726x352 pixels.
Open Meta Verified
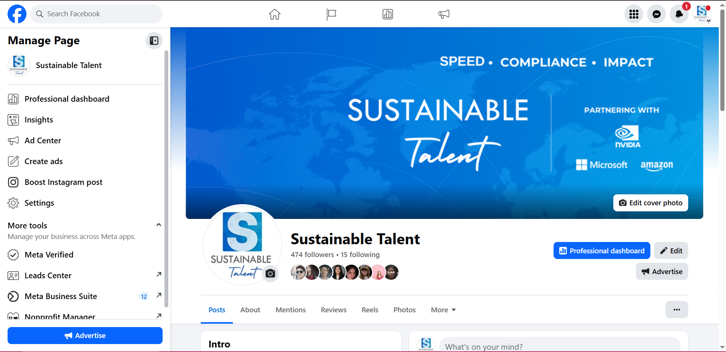[x=85, y=255]
